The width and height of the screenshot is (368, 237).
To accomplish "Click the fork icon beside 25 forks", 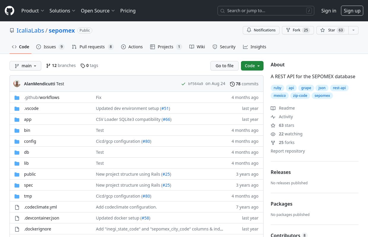I will [273, 142].
